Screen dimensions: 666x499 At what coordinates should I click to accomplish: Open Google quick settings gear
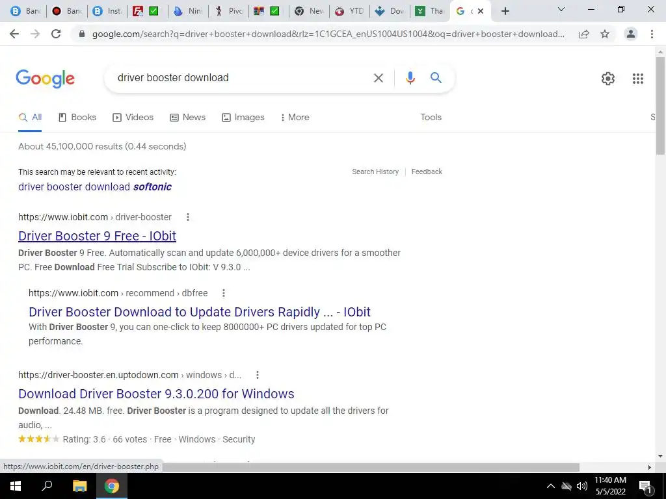click(608, 79)
